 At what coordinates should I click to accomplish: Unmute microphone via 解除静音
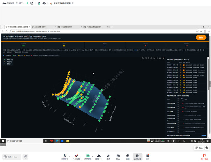click(x=65, y=157)
